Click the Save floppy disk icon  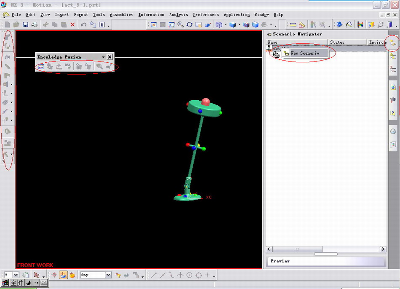click(25, 24)
